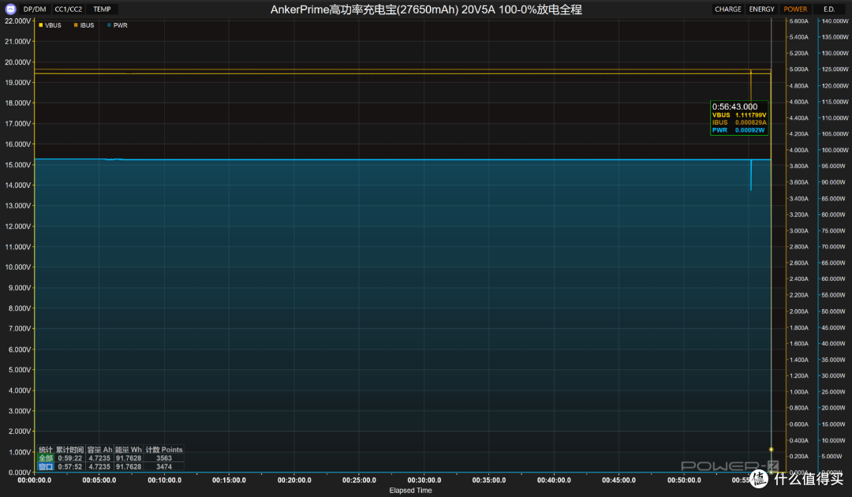Click the app logo icon at top-left

click(x=10, y=9)
